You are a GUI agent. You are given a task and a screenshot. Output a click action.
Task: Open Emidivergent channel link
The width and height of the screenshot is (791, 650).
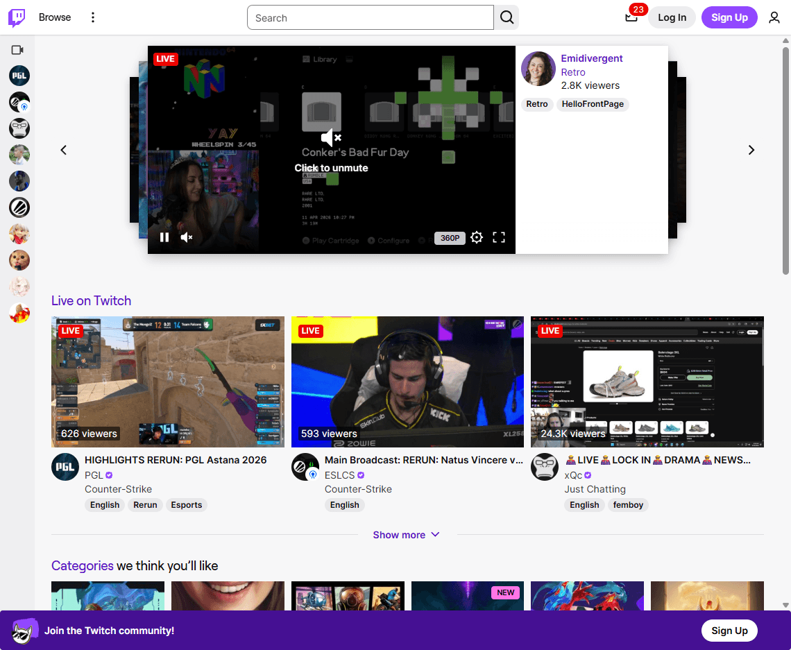click(592, 58)
